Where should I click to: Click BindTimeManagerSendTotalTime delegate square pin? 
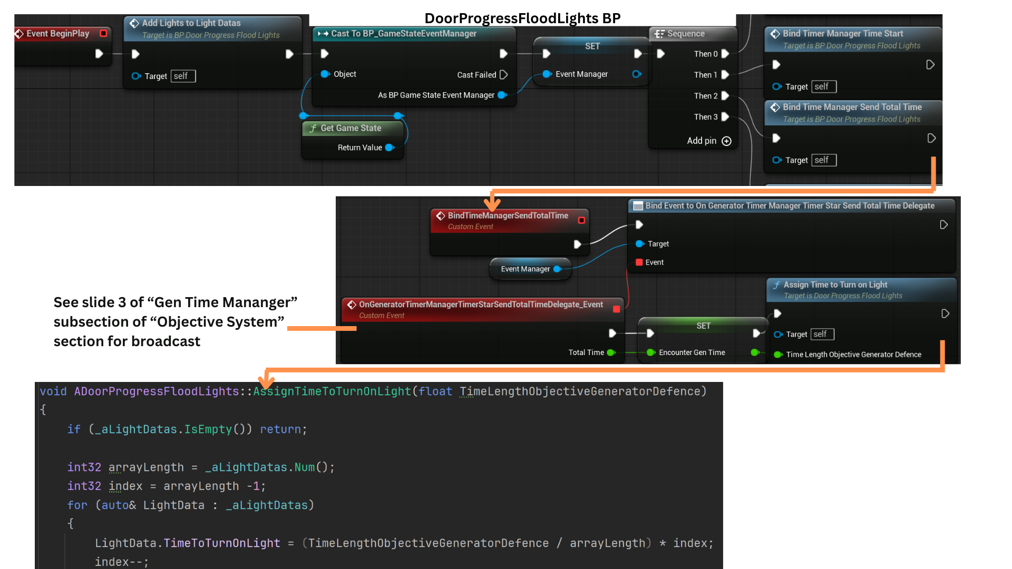pyautogui.click(x=581, y=220)
